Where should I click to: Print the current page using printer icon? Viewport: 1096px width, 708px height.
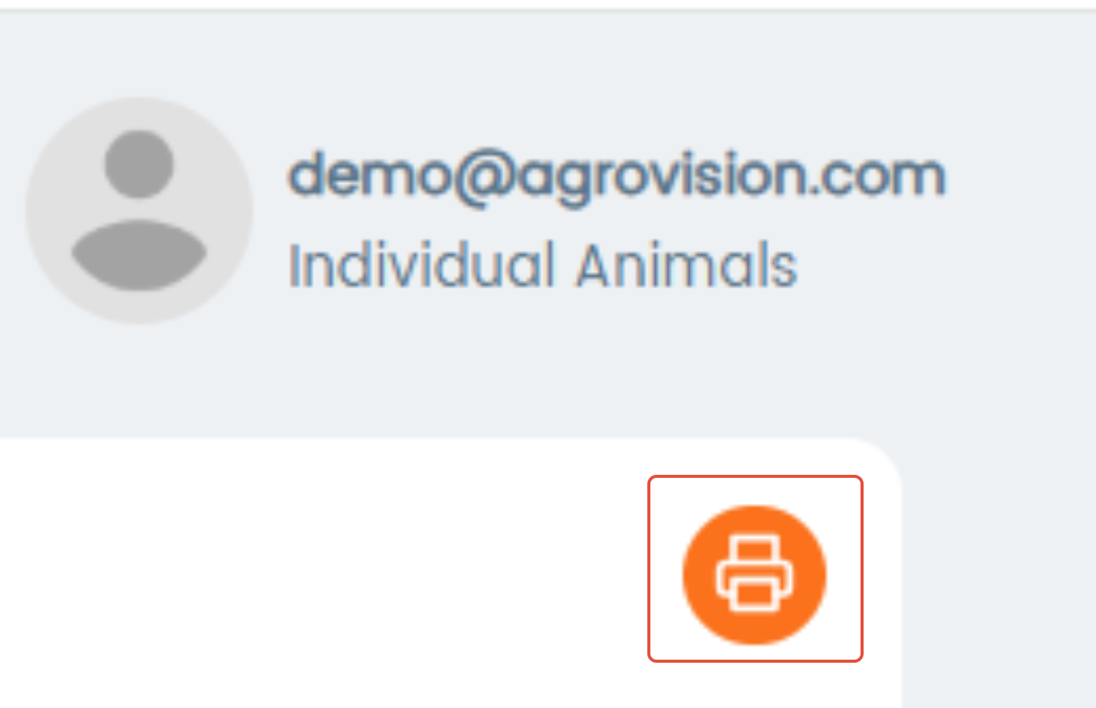coord(755,575)
